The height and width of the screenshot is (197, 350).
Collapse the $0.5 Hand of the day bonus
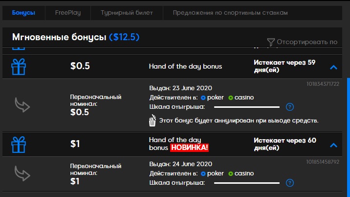coord(333,67)
